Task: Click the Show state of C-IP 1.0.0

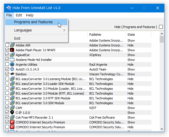Action: pos(131,113)
